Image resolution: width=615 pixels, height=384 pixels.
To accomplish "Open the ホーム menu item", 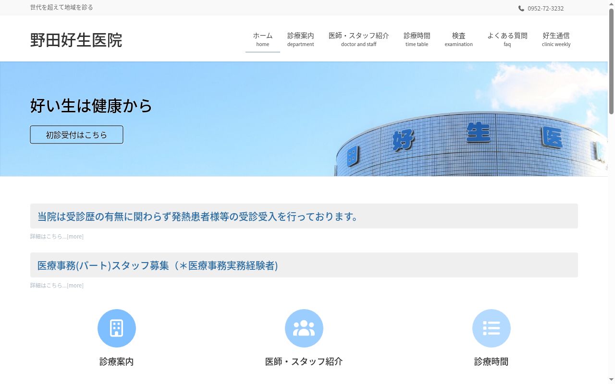I will (263, 39).
